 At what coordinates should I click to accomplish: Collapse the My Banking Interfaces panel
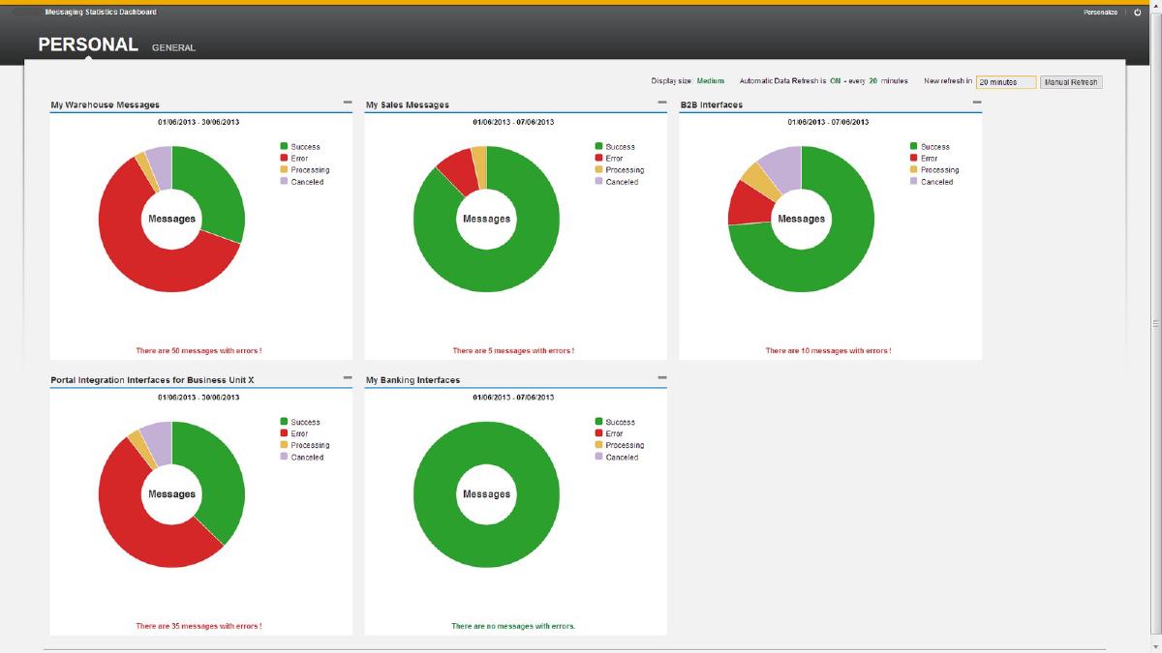[662, 378]
